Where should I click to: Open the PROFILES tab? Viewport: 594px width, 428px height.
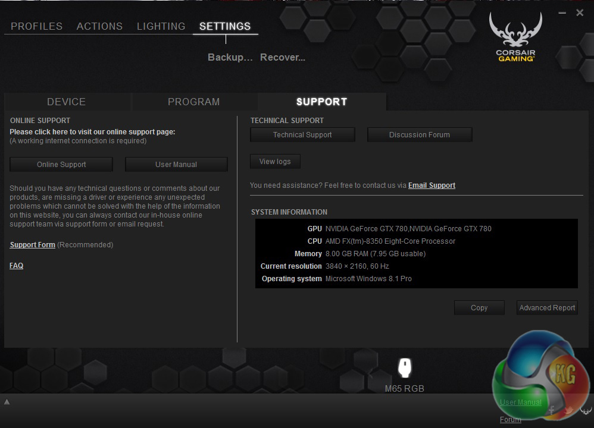coord(36,26)
